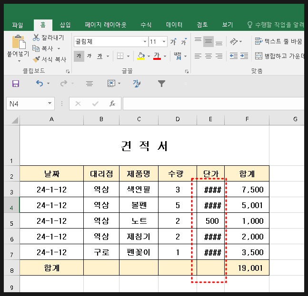Screen dimensions: 308x296
Task: Click the Filter funnel icon
Action: 161,84
